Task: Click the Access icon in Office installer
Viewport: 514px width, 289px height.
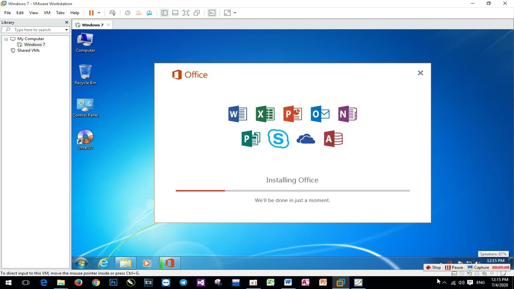Action: pos(333,139)
